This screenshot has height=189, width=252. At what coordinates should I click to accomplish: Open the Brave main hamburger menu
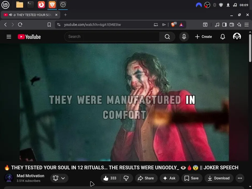pyautogui.click(x=246, y=25)
